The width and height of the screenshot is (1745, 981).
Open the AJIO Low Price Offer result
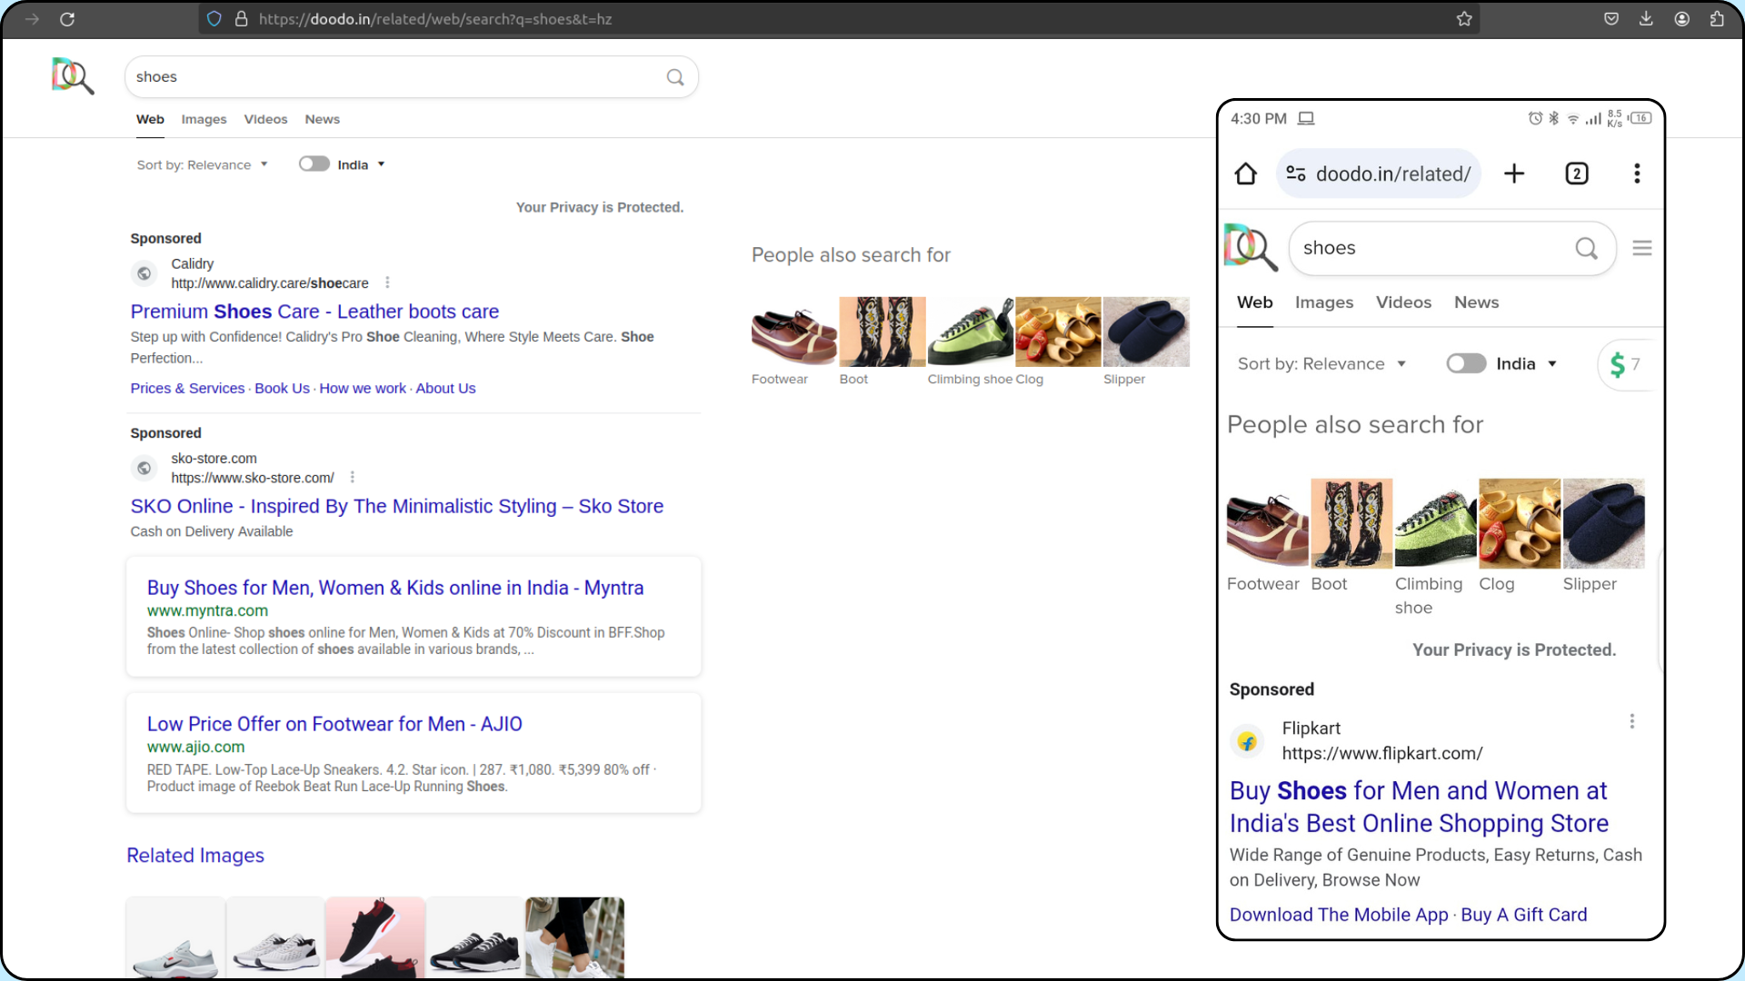click(334, 724)
